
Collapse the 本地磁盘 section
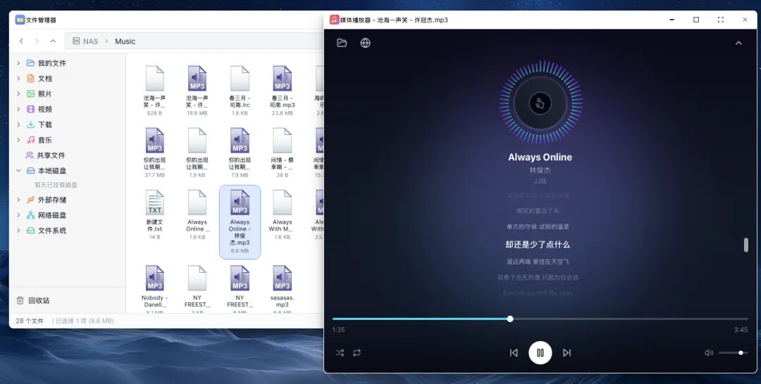(x=18, y=171)
